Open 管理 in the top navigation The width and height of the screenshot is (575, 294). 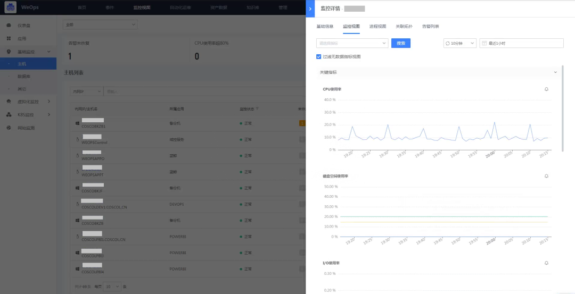[x=283, y=7]
